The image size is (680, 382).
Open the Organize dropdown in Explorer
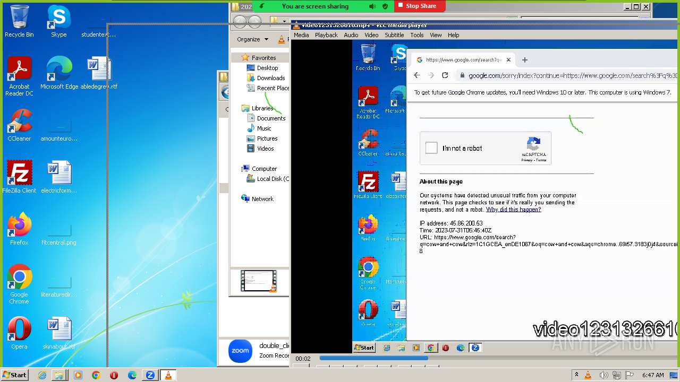(252, 39)
